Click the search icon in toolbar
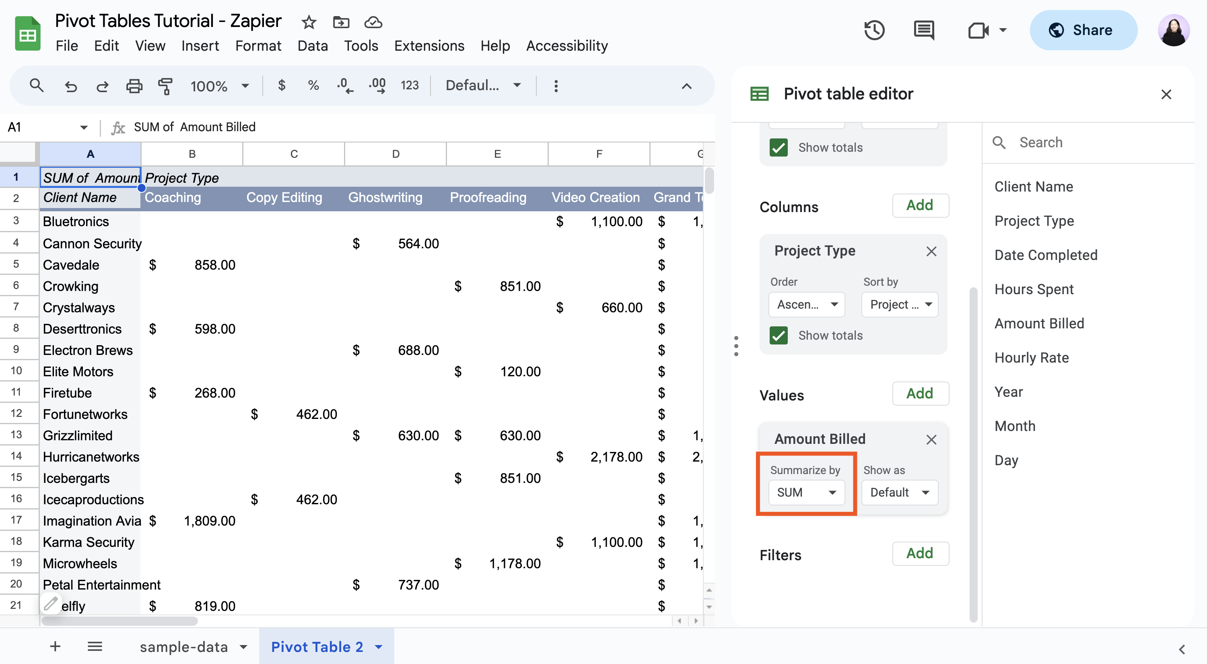This screenshot has height=664, width=1207. point(36,84)
